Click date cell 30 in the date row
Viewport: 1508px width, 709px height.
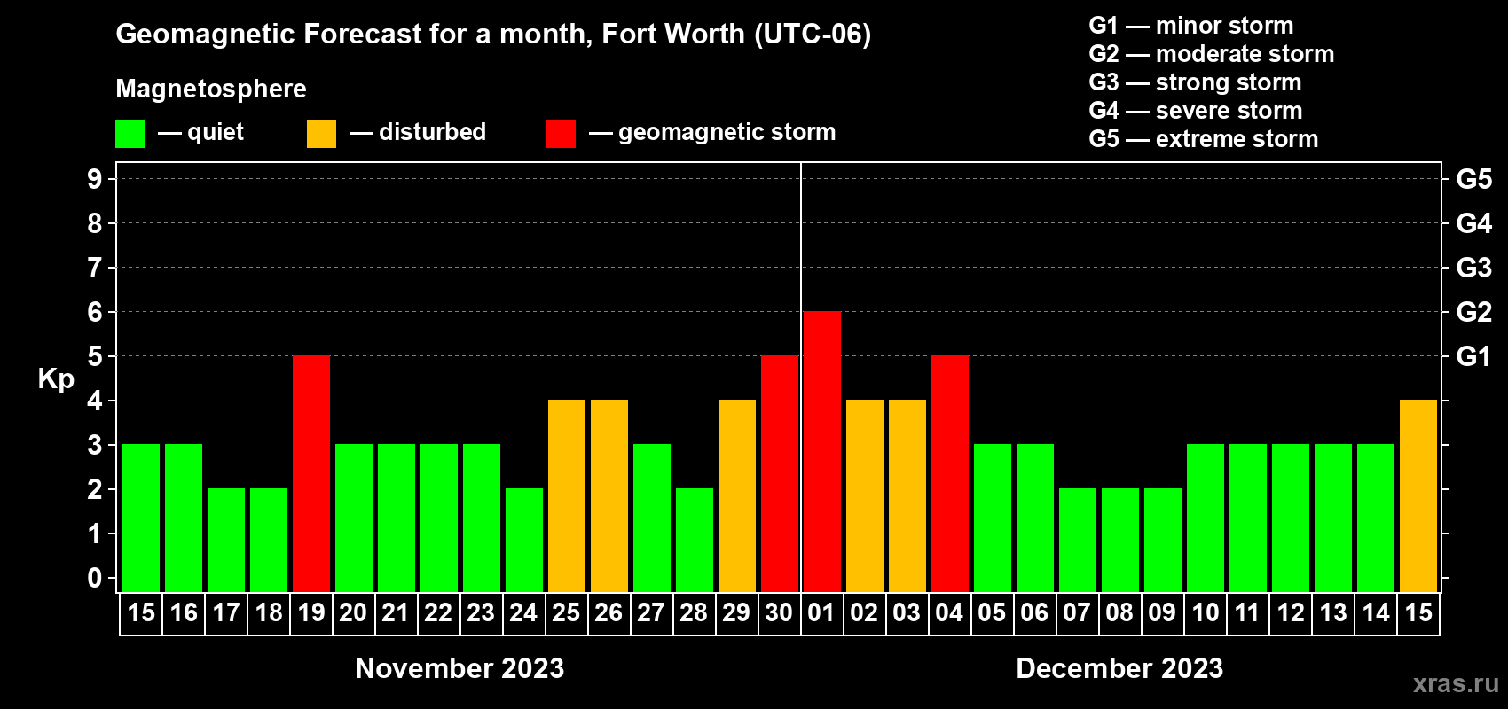click(x=780, y=613)
